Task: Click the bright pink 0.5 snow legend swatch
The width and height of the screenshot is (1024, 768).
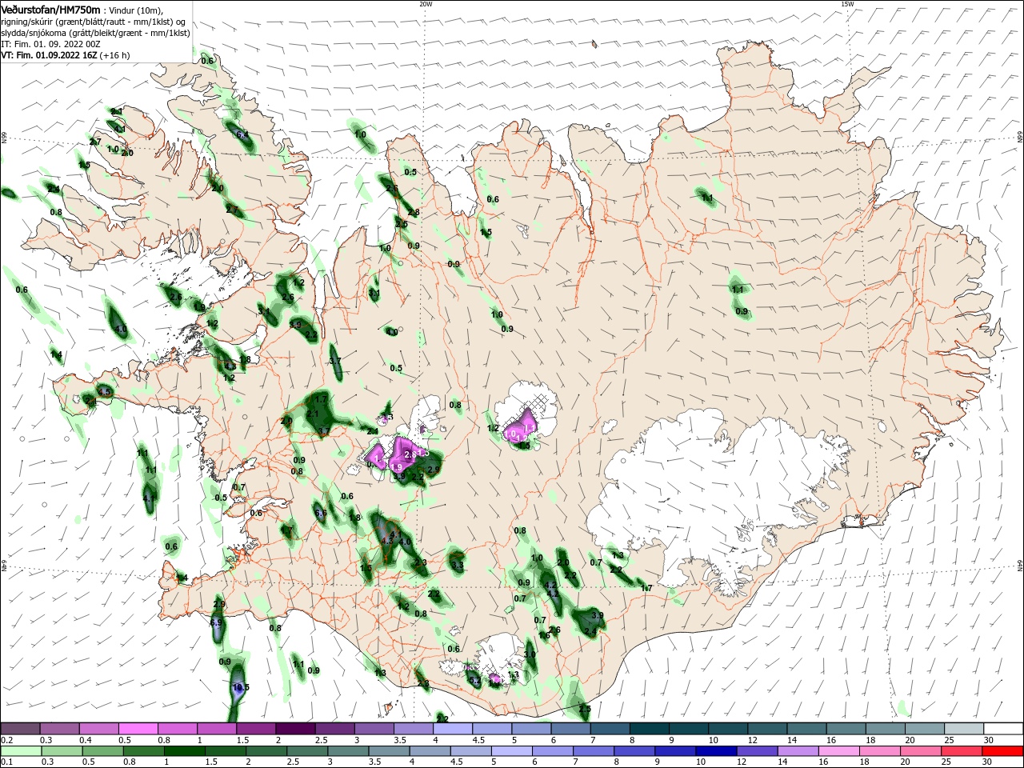Action: [x=138, y=728]
